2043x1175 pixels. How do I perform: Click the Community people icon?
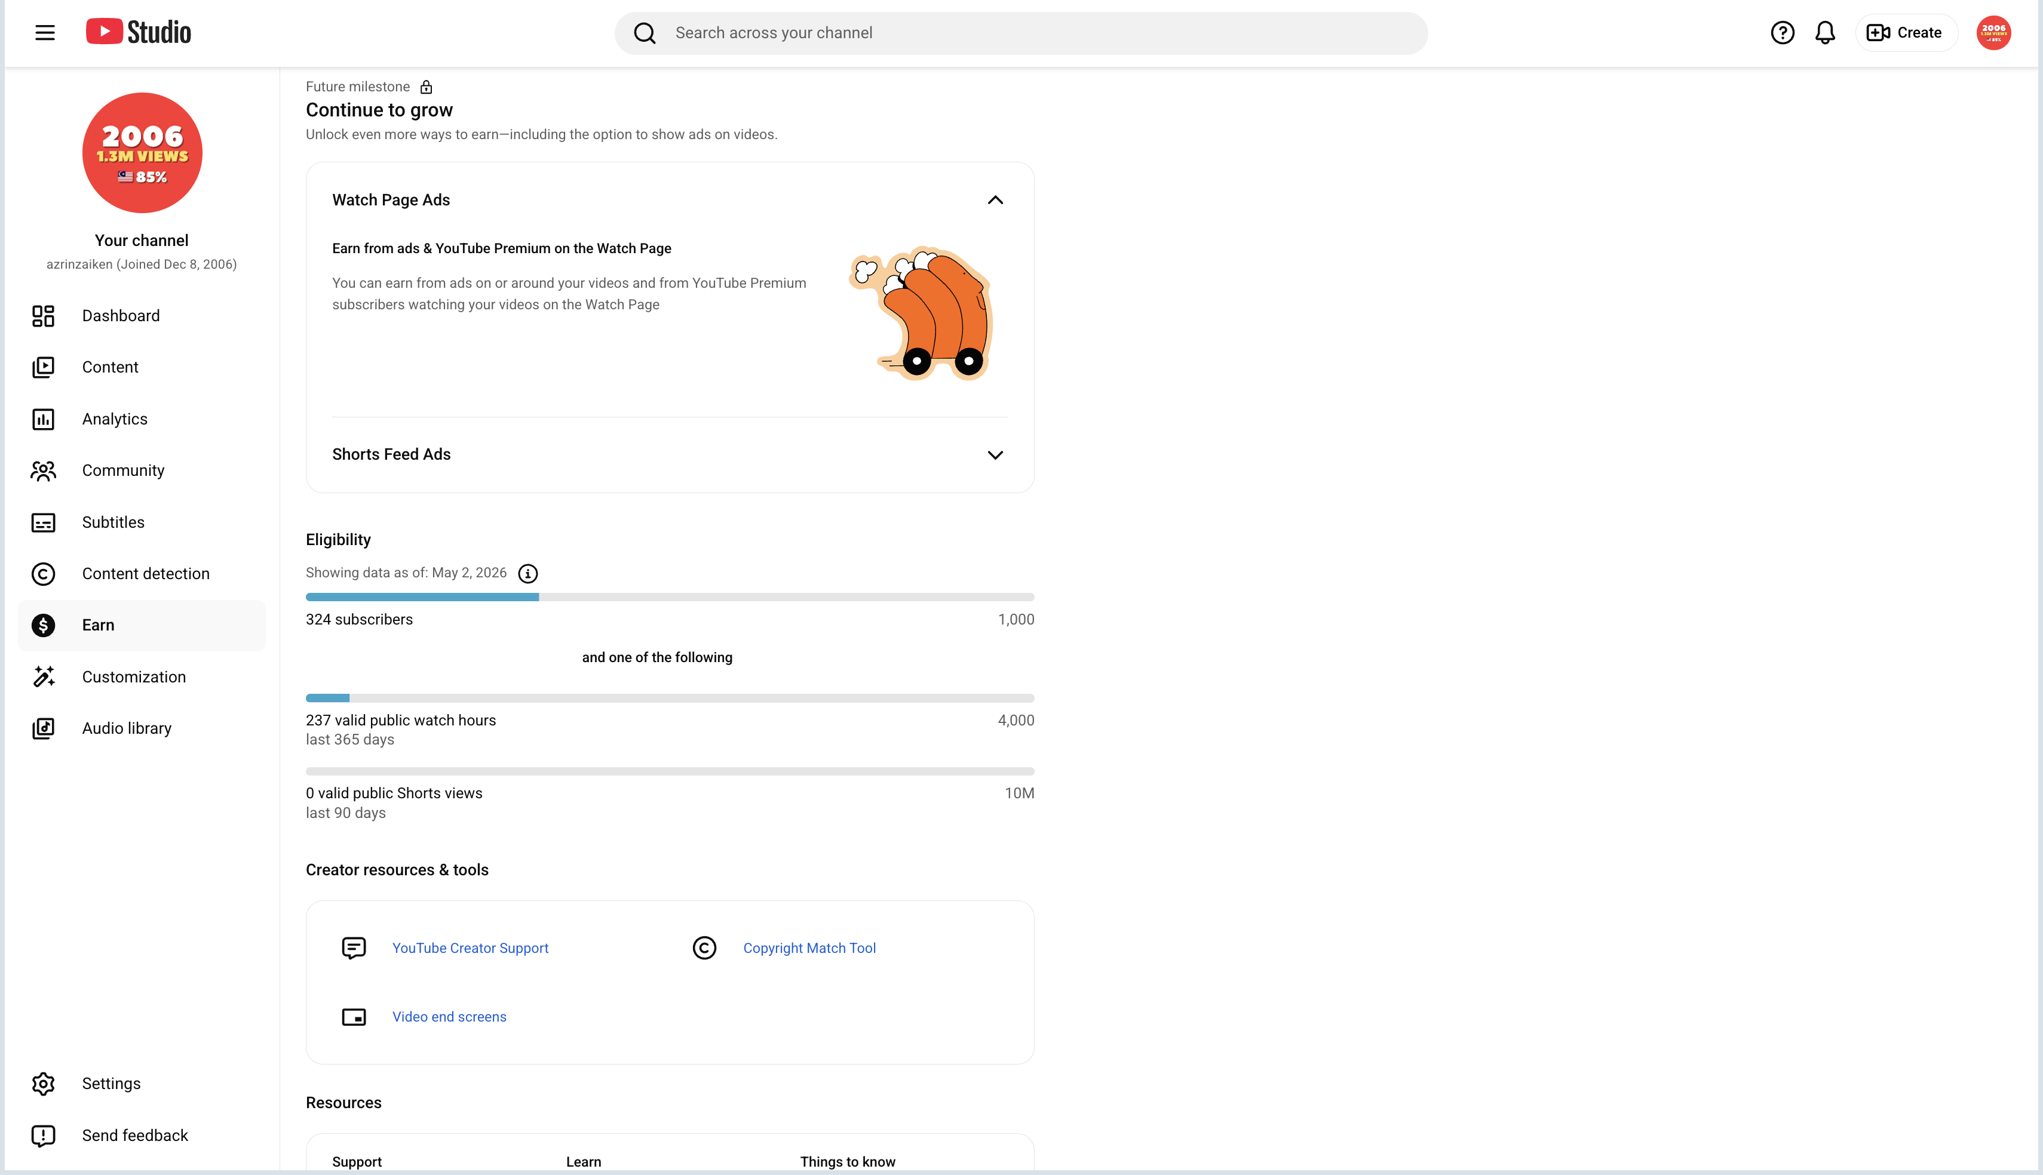[44, 470]
